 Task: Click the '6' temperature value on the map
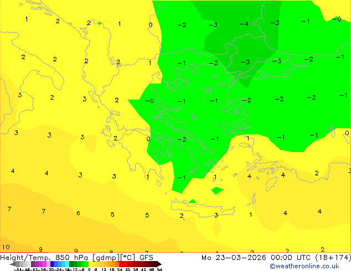[x=78, y=213]
